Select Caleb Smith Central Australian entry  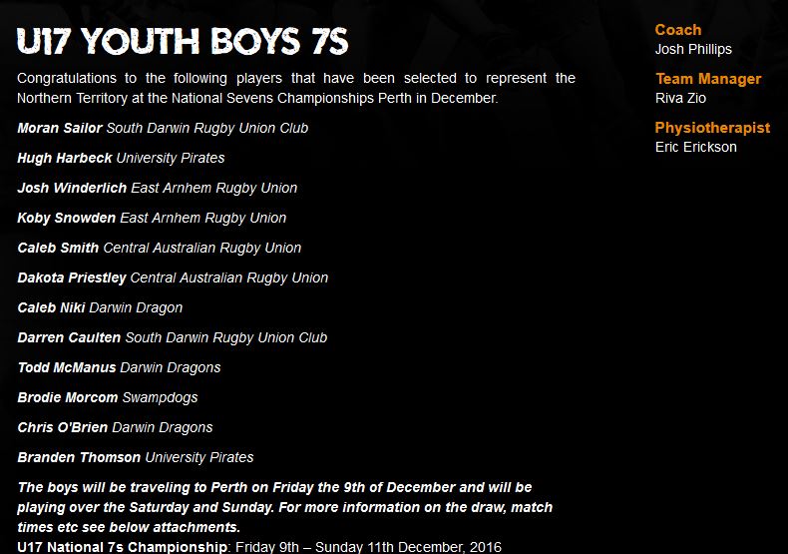pos(160,248)
